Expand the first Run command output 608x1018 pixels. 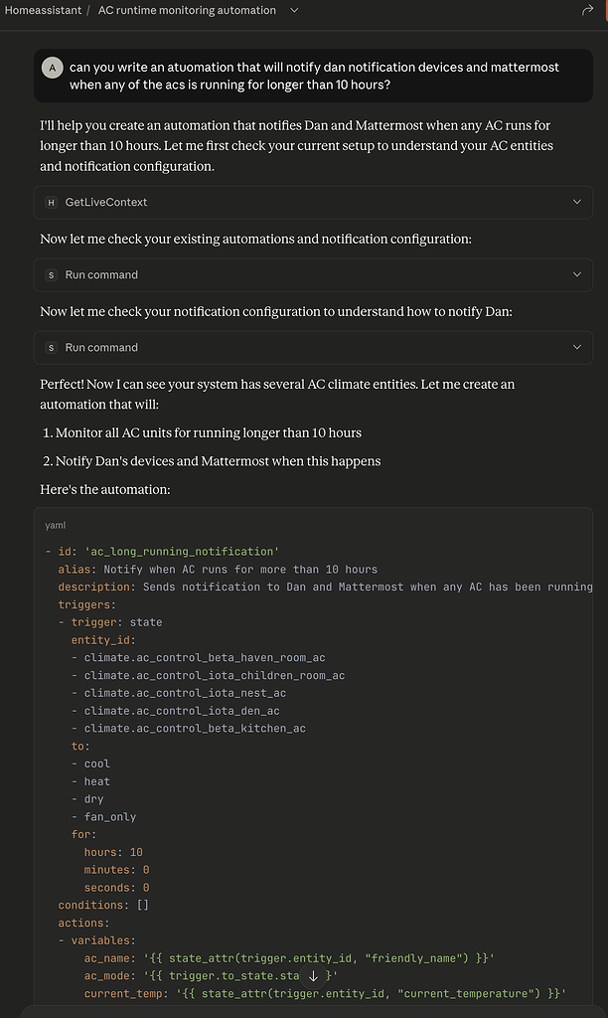coord(576,274)
